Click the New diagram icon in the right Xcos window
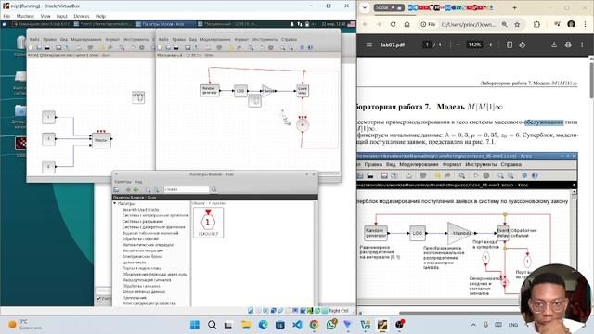Viewport: 594px width, 334px height. [x=160, y=47]
